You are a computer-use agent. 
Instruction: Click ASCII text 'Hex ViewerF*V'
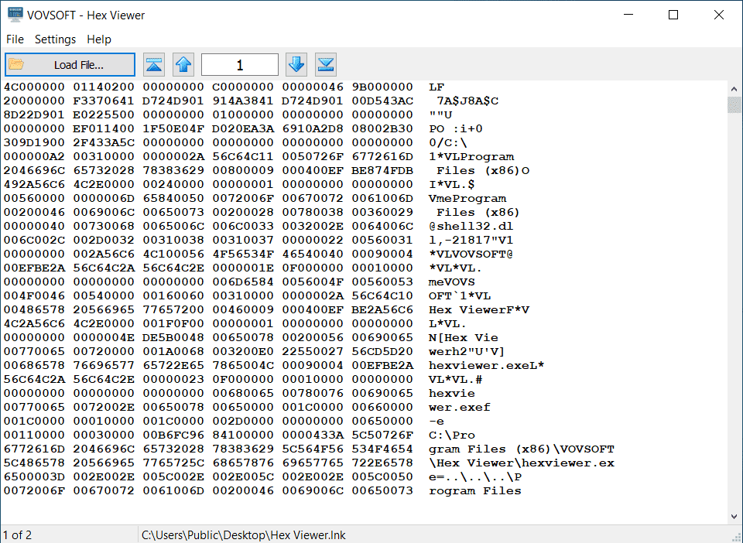click(479, 309)
